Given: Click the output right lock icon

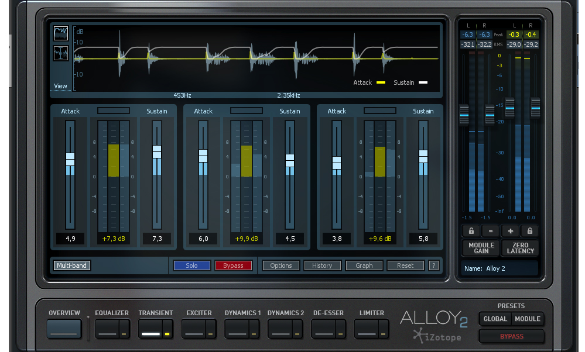Looking at the screenshot, I should pyautogui.click(x=530, y=231).
